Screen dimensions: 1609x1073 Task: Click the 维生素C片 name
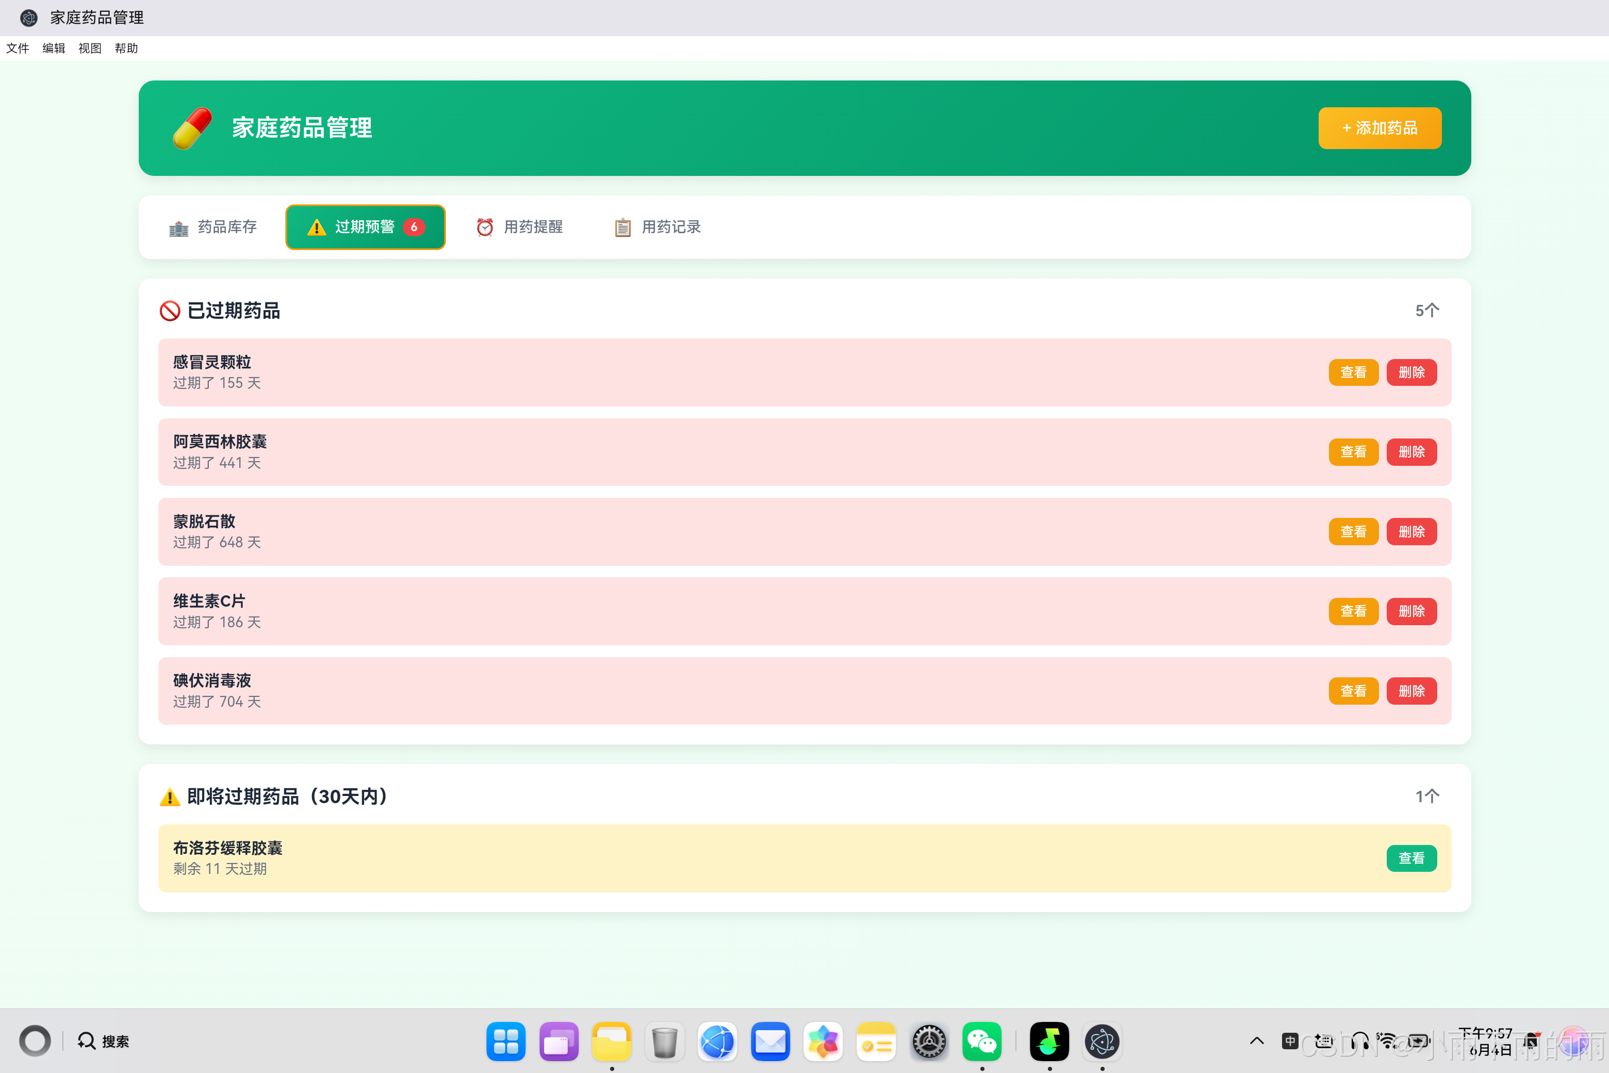(209, 601)
